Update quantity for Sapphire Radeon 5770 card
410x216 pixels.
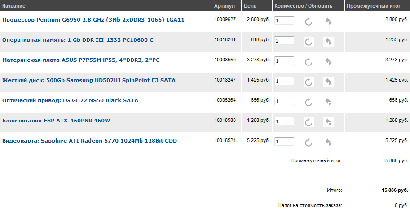(309, 143)
